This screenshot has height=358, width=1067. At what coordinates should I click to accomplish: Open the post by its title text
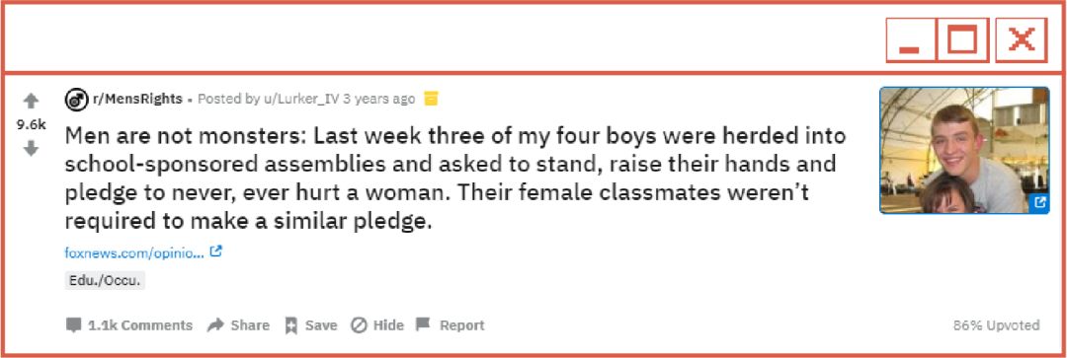454,179
